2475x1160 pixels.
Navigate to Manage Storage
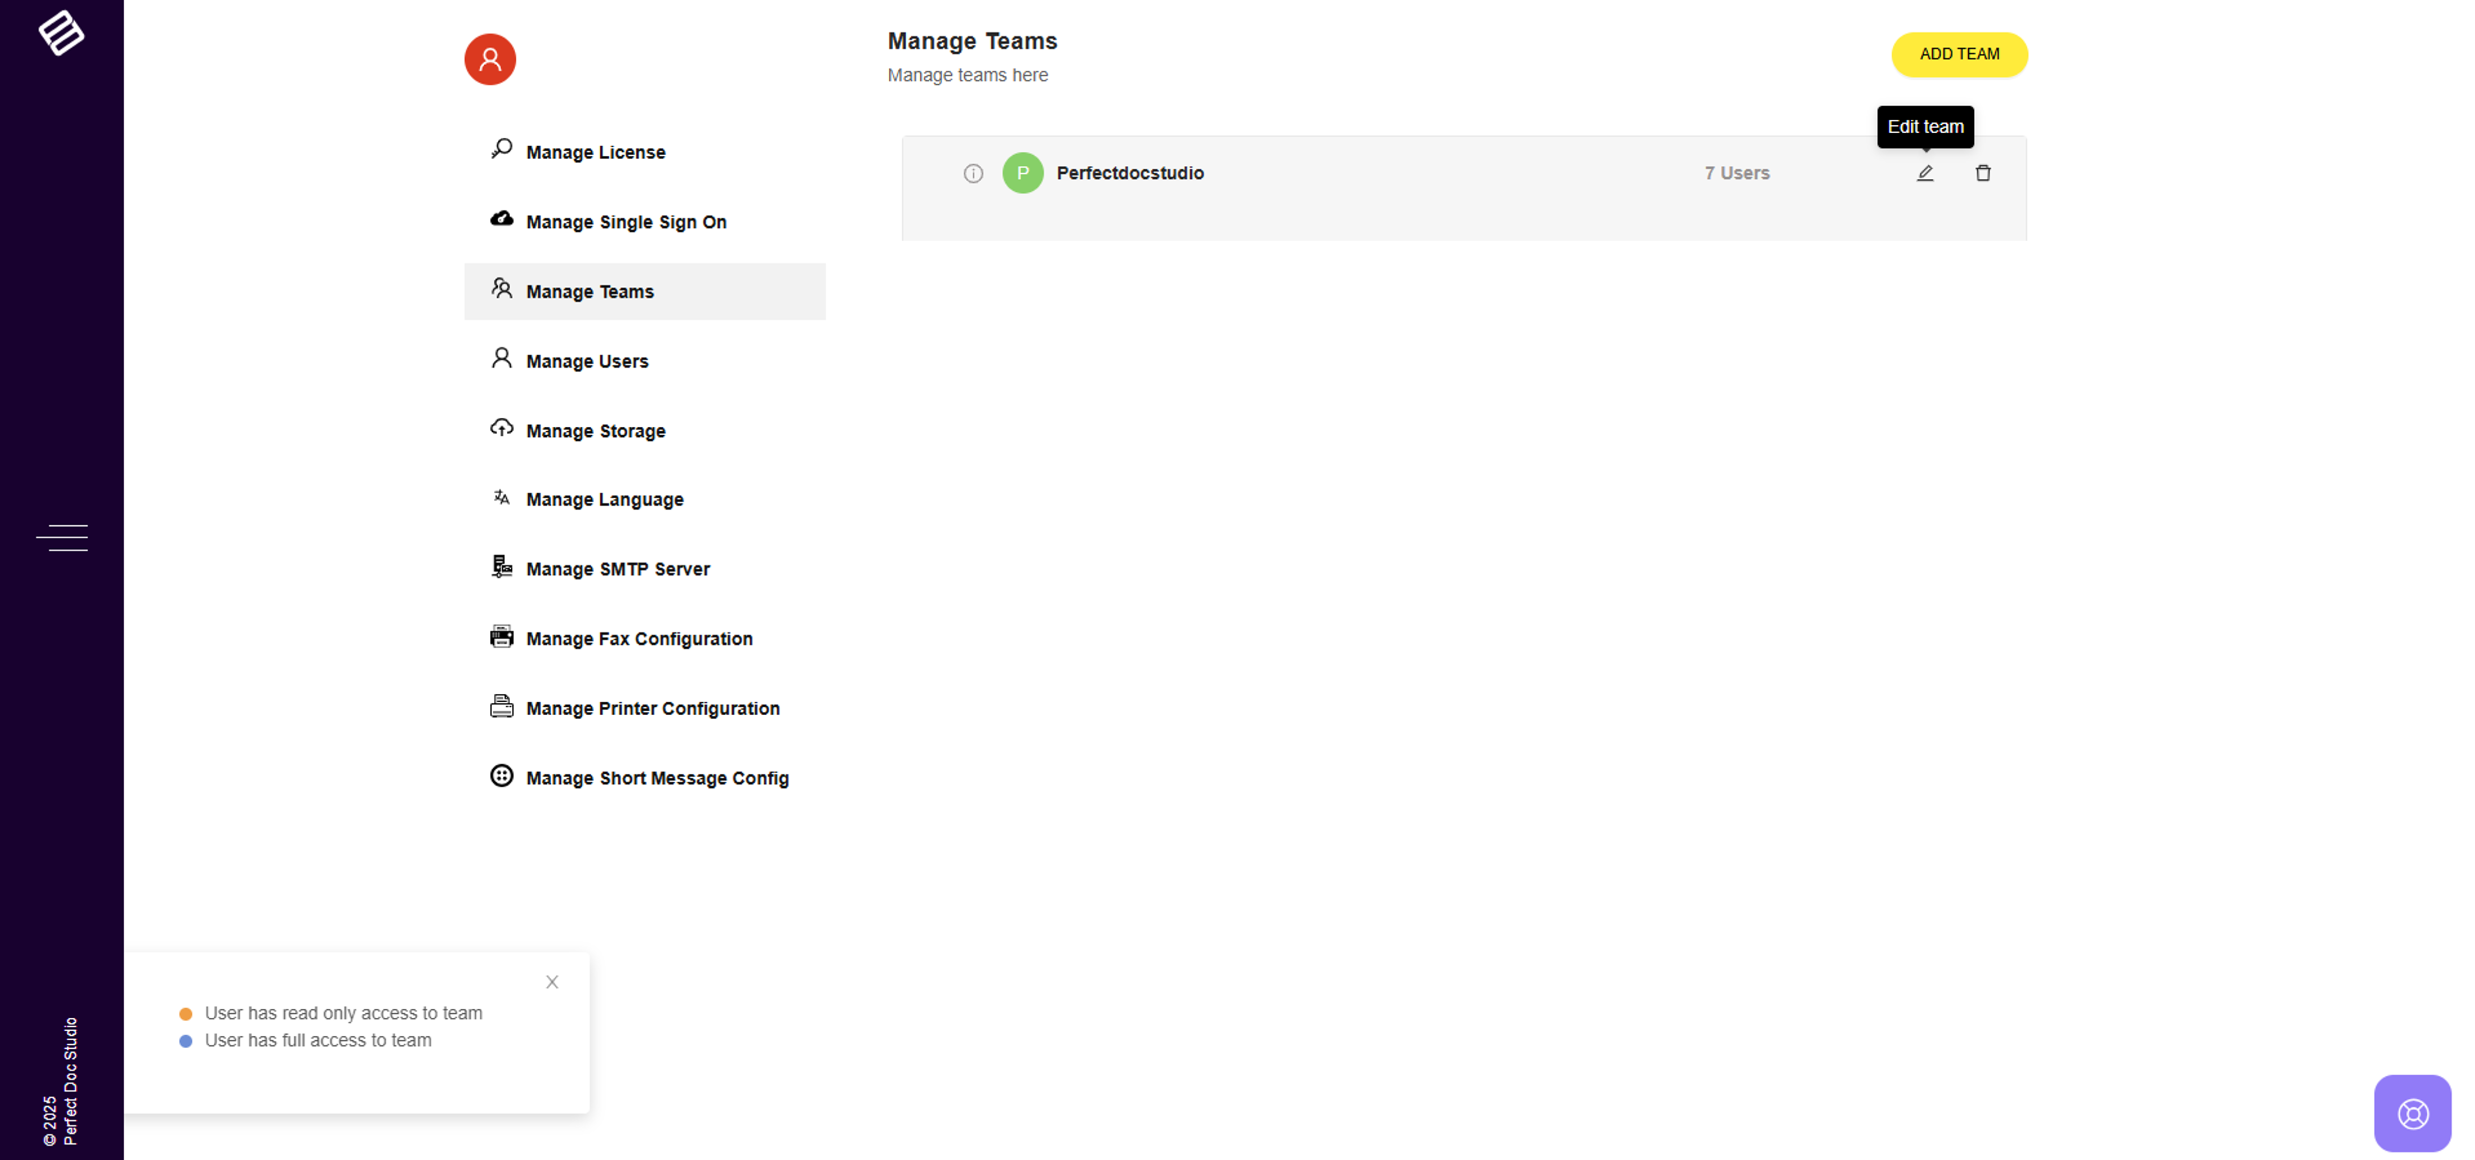click(595, 430)
